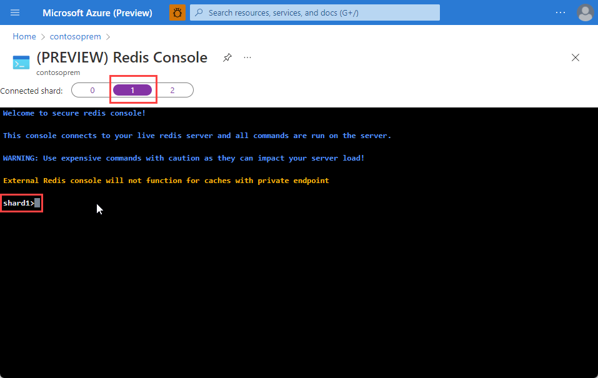
Task: Pin the Redis Console to dashboard
Action: click(227, 57)
